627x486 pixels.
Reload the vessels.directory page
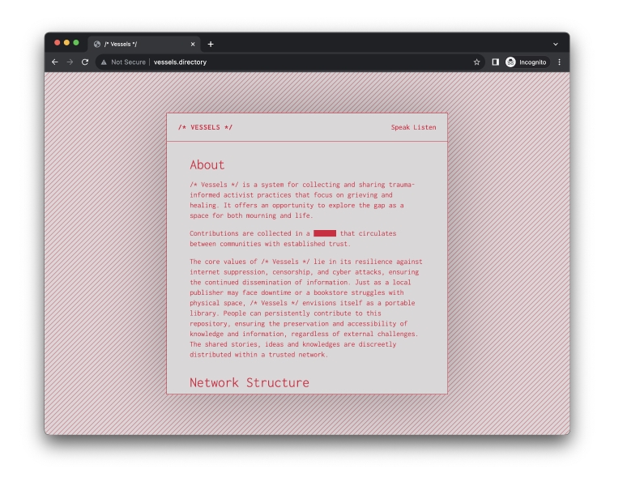[85, 62]
